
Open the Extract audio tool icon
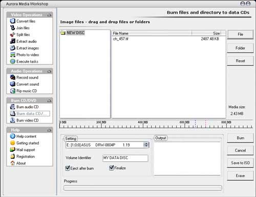tap(13, 41)
